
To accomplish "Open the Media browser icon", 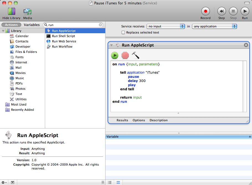I will click(27, 12).
